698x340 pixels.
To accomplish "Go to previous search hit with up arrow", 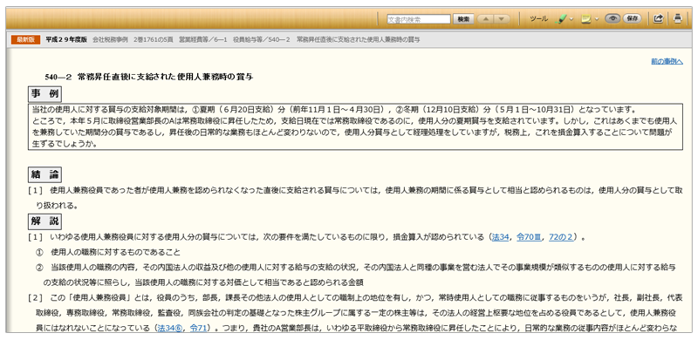I will [486, 19].
